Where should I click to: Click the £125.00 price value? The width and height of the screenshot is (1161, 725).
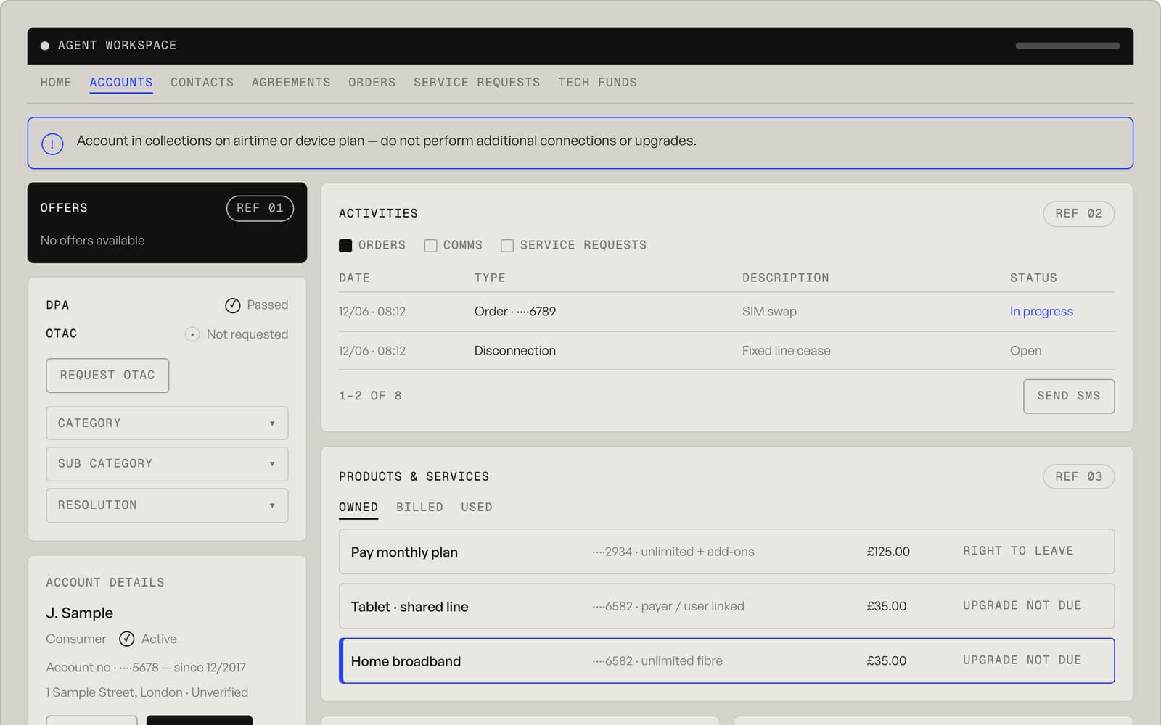tap(888, 552)
